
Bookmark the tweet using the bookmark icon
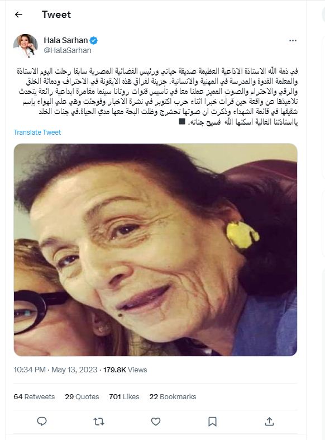coord(212,421)
